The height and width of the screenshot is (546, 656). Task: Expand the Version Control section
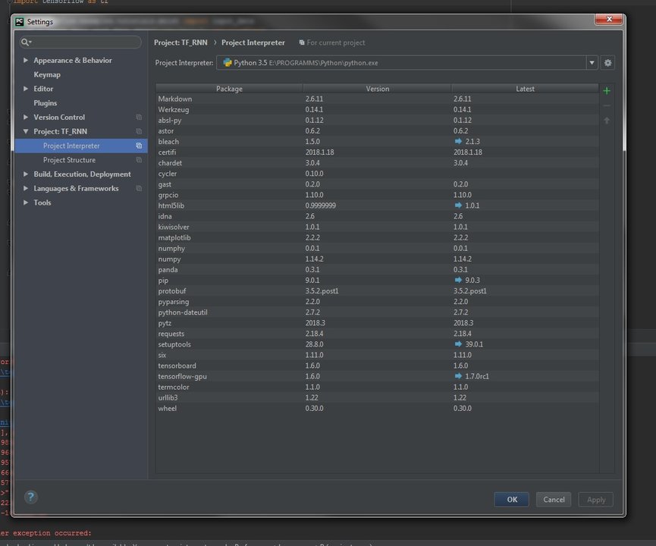click(26, 117)
